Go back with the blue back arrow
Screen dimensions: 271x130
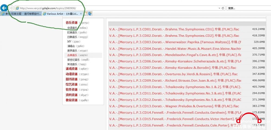point(4,8)
